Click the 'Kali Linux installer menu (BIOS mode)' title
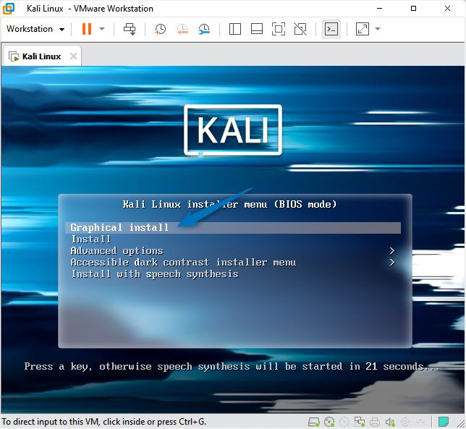This screenshot has width=466, height=429. point(229,205)
